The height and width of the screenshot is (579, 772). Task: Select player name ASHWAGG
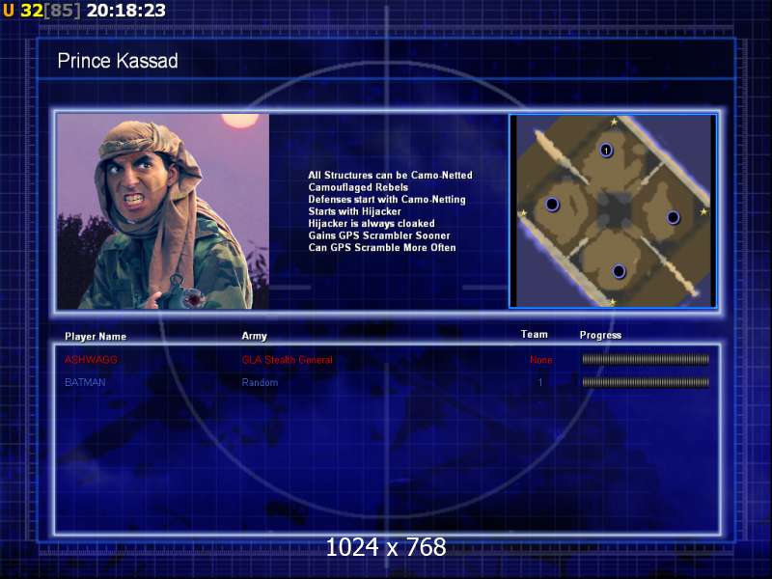tap(91, 359)
